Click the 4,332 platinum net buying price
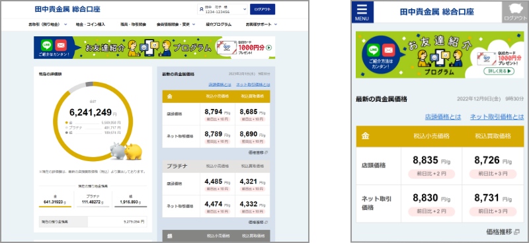 click(249, 204)
